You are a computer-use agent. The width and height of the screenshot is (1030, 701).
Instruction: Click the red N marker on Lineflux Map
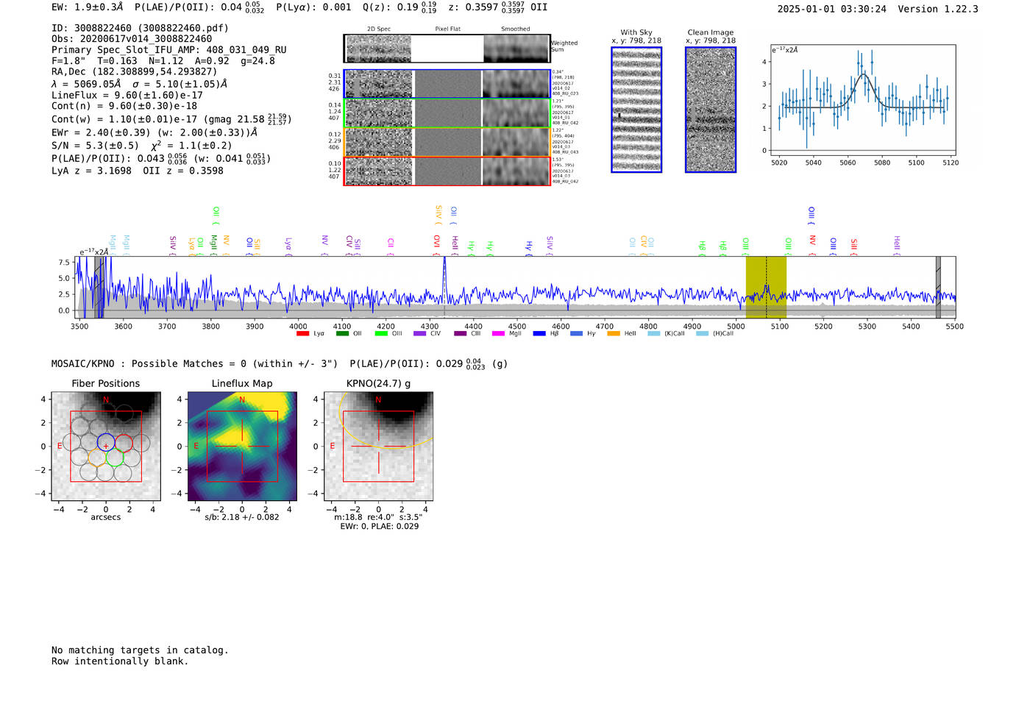pos(242,399)
